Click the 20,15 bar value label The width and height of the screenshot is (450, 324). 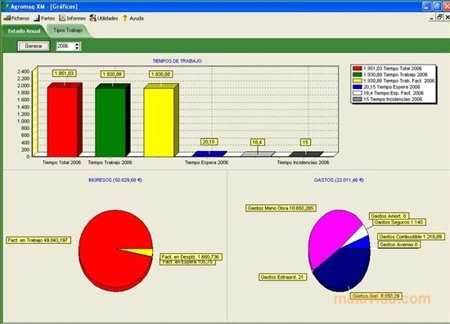pyautogui.click(x=209, y=142)
